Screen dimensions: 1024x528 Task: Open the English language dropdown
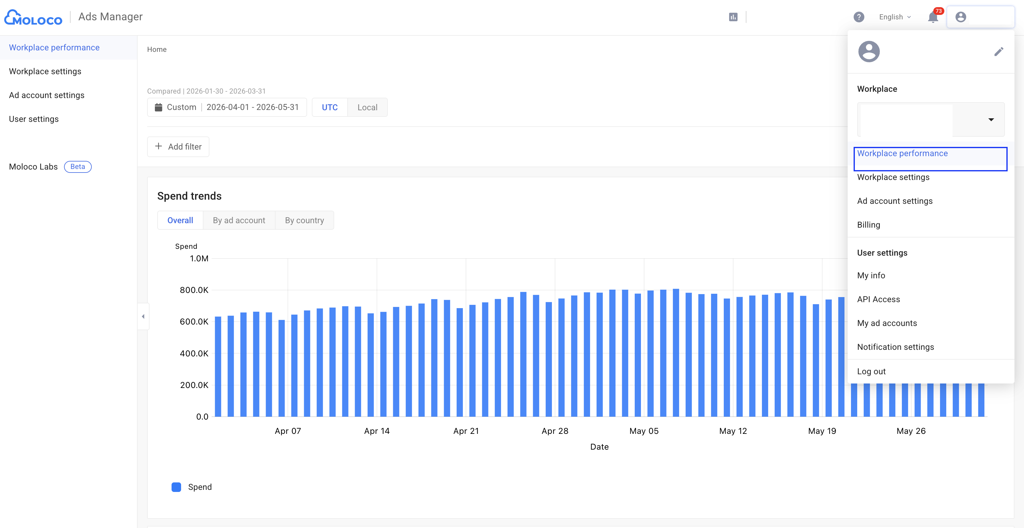895,17
